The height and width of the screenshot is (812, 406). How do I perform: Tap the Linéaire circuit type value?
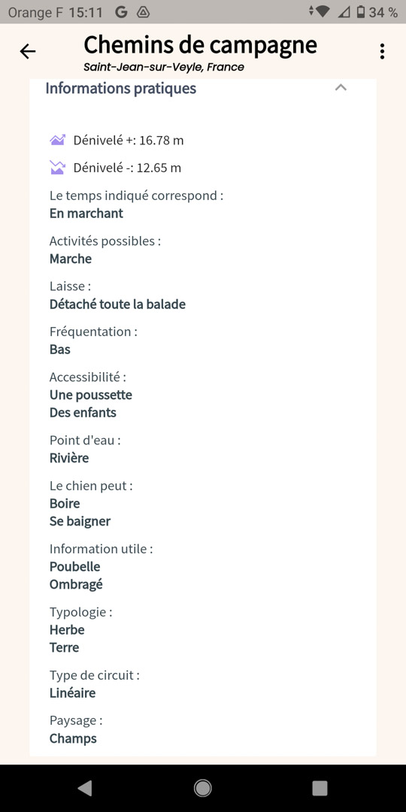tap(72, 693)
